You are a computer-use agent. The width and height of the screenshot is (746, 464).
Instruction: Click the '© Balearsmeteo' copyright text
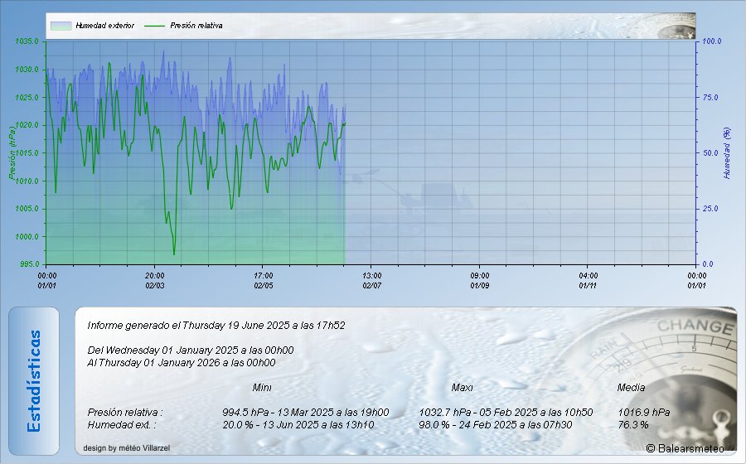coord(685,448)
